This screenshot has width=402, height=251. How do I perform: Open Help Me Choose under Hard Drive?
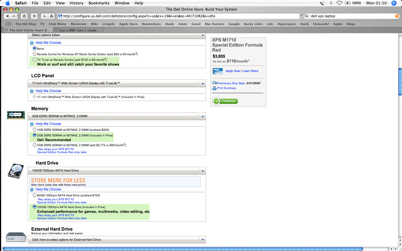[x=48, y=189]
